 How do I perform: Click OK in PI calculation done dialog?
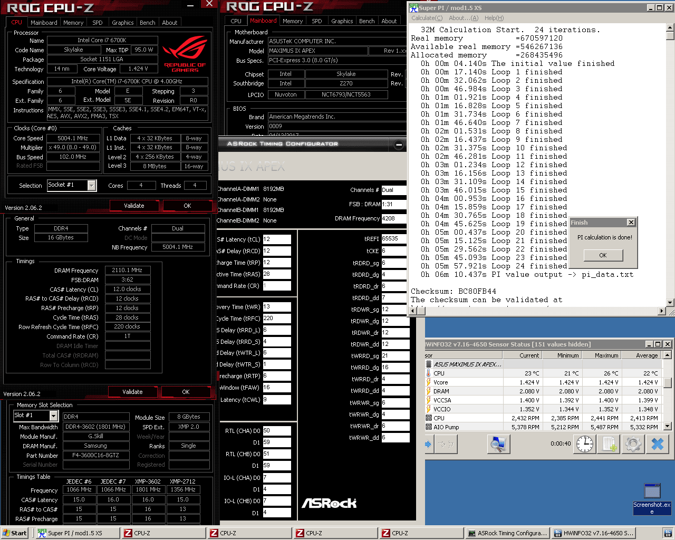[x=603, y=255]
